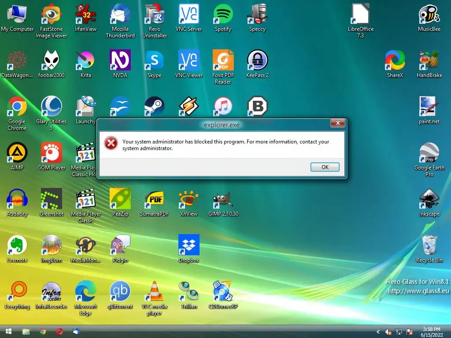The image size is (451, 338).
Task: Select the MediaMonkey shortcut icon
Action: tap(86, 249)
